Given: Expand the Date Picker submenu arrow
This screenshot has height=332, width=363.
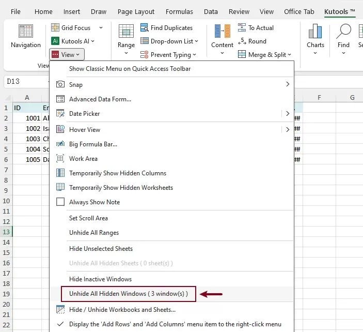Looking at the screenshot, I should 288,114.
